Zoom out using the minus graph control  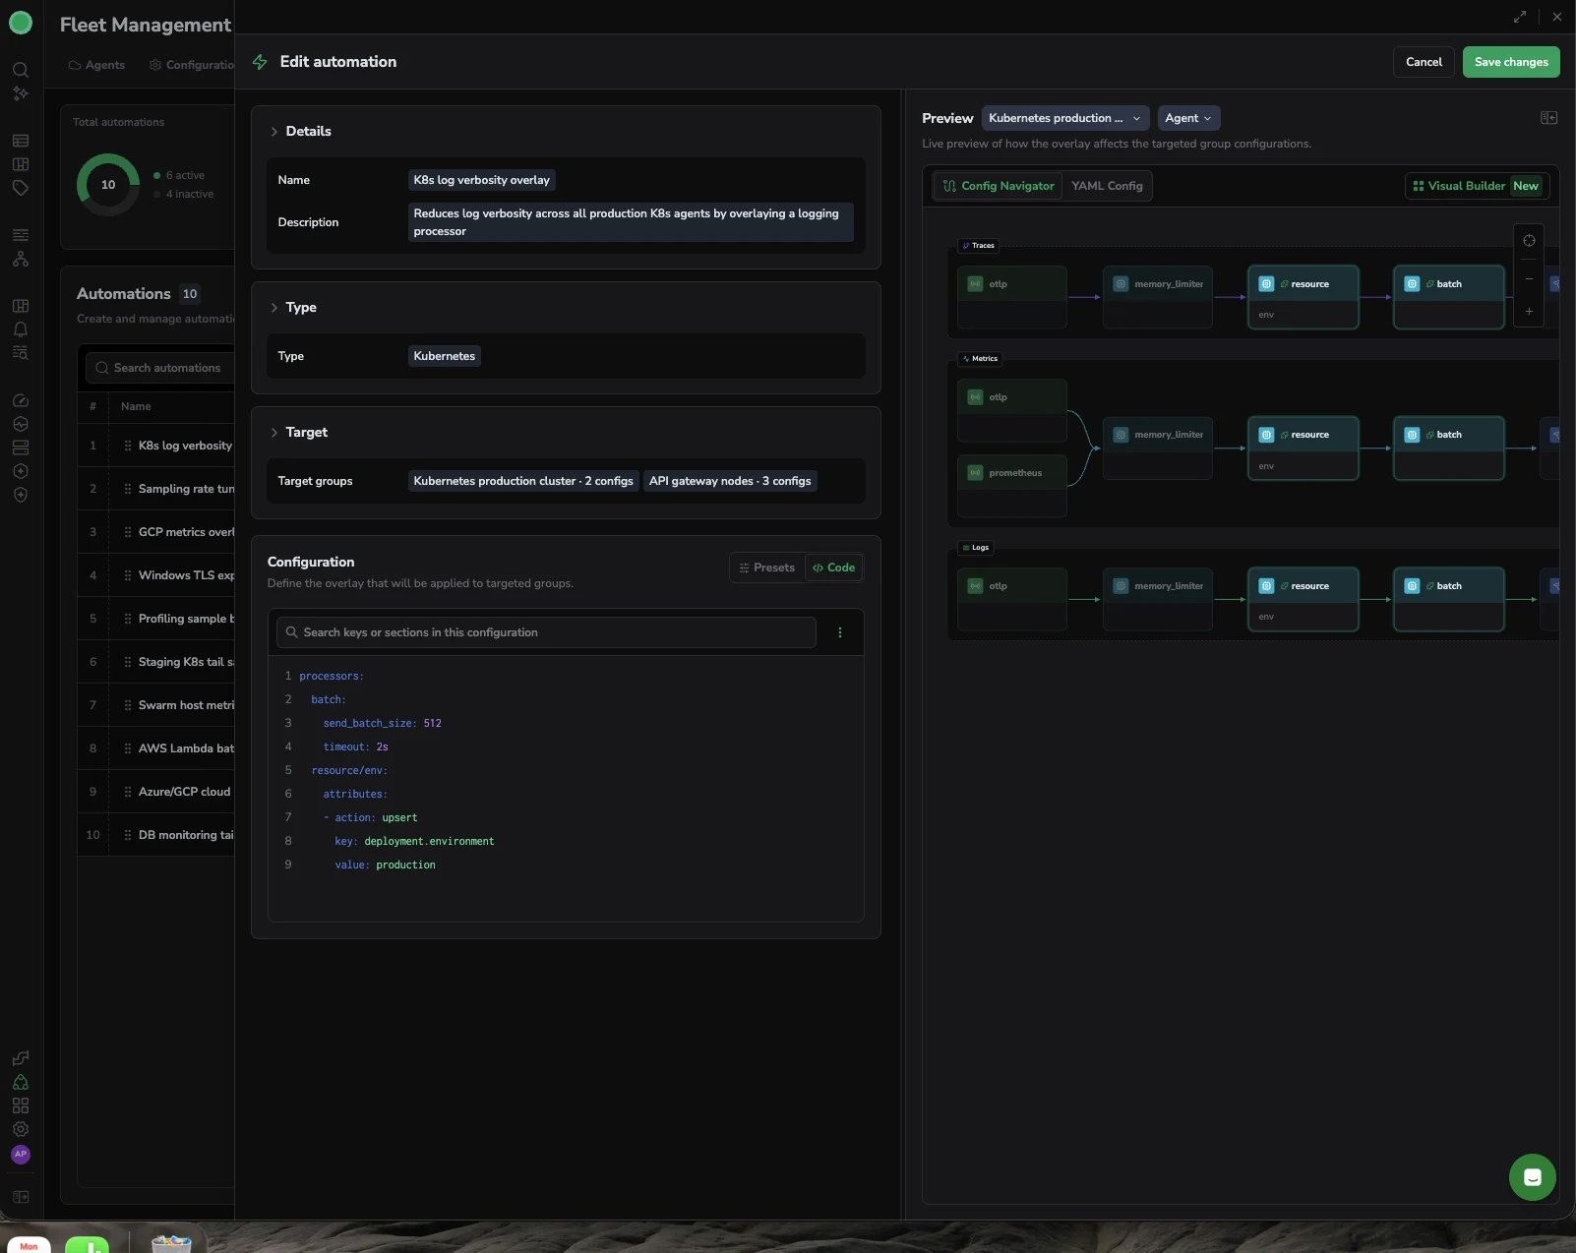pyautogui.click(x=1529, y=279)
